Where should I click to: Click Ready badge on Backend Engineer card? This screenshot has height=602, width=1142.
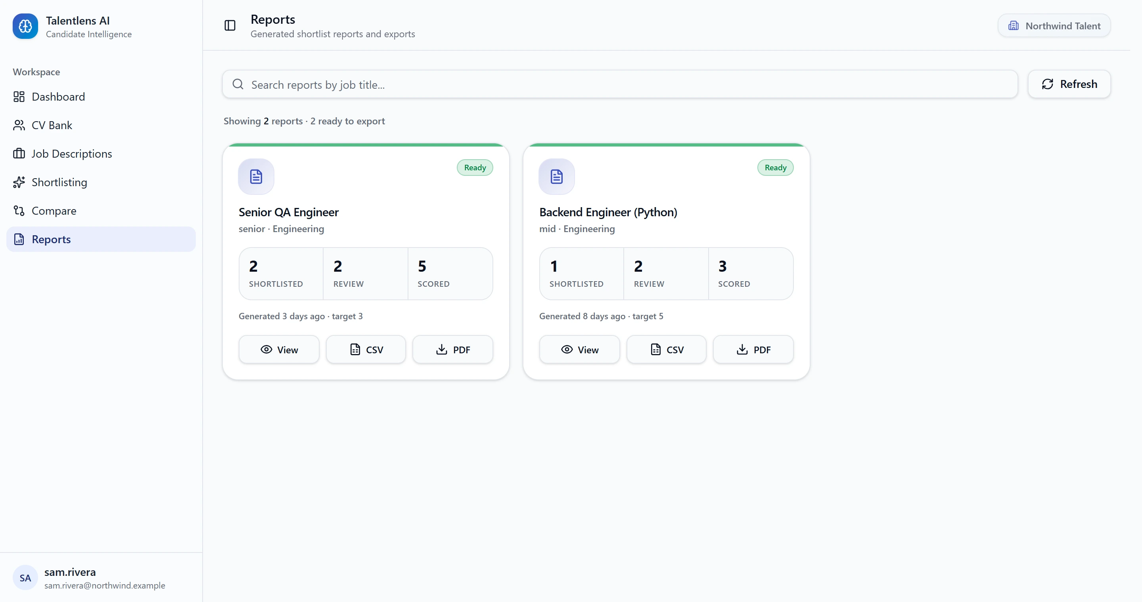[775, 168]
